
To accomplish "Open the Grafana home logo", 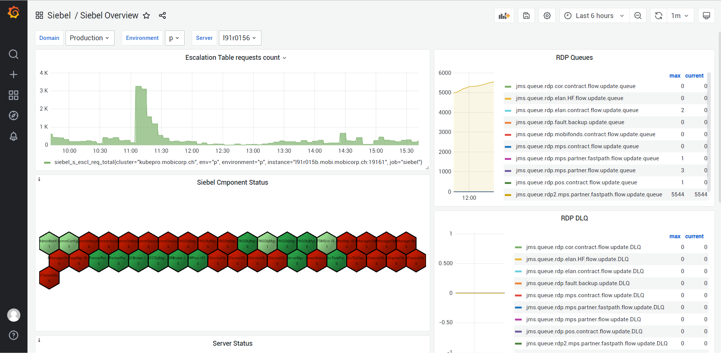I will pyautogui.click(x=14, y=12).
